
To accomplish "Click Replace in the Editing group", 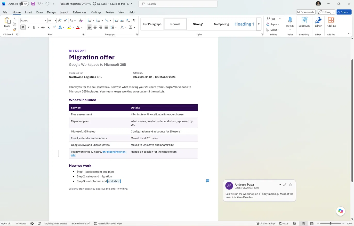I will click(x=273, y=24).
